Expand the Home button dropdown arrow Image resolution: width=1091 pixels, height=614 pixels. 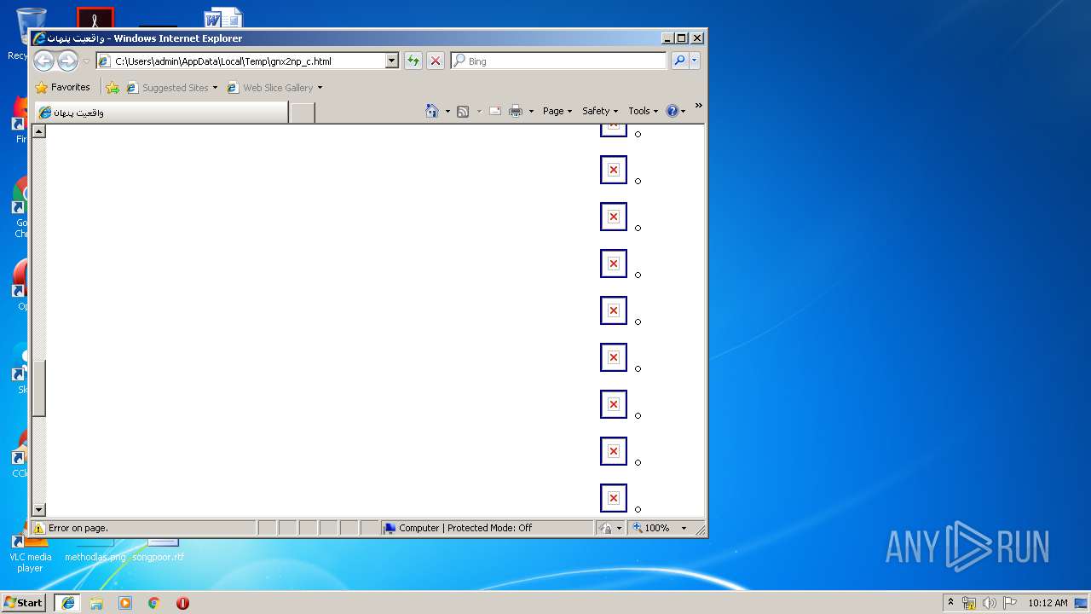[x=447, y=111]
